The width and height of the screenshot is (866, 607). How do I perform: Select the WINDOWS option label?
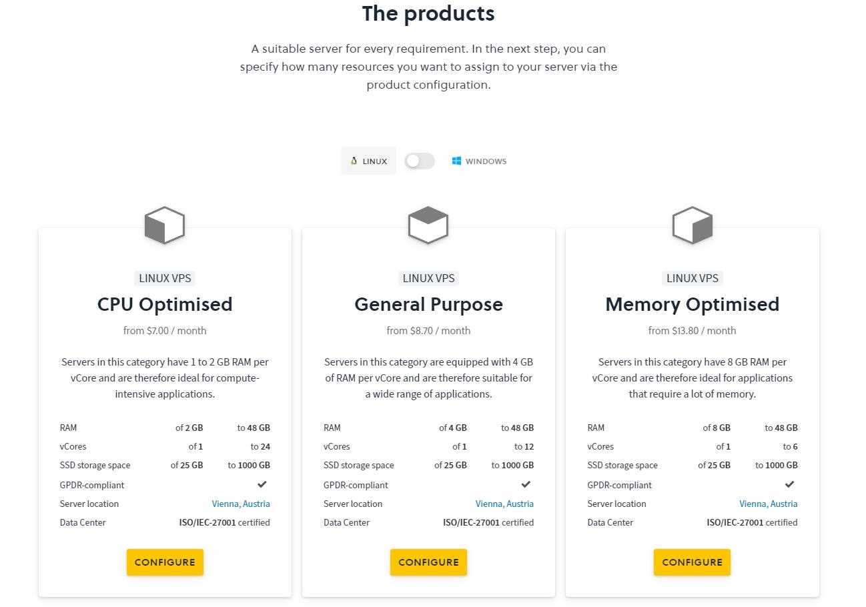(486, 161)
